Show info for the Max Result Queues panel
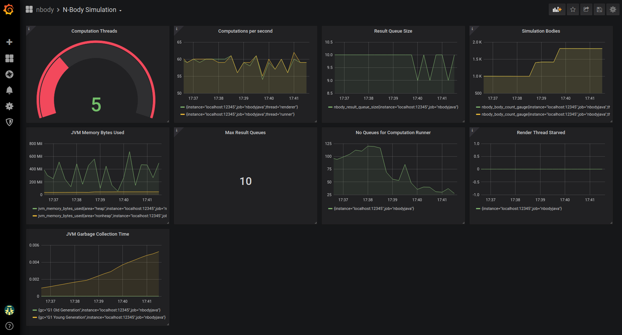Image resolution: width=622 pixels, height=335 pixels. coord(177,131)
